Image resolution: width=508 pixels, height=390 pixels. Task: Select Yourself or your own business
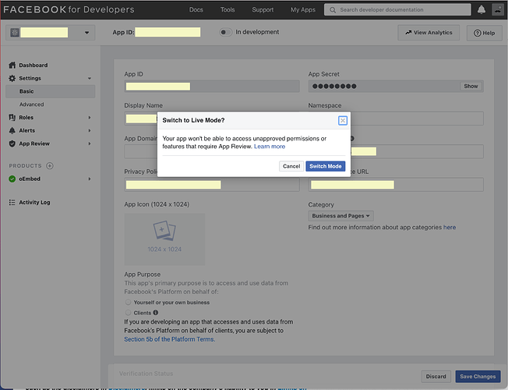click(x=128, y=302)
